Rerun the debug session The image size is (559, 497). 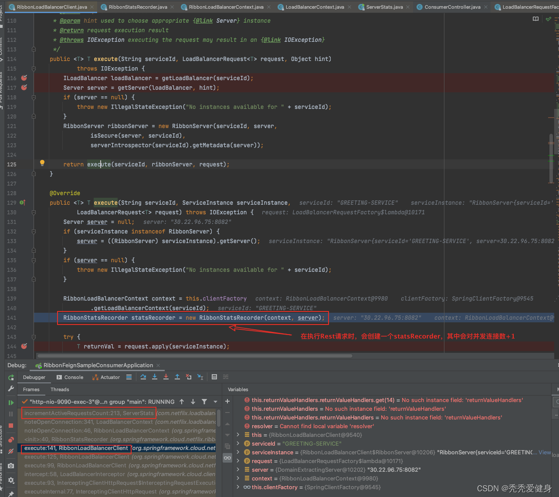tap(11, 377)
